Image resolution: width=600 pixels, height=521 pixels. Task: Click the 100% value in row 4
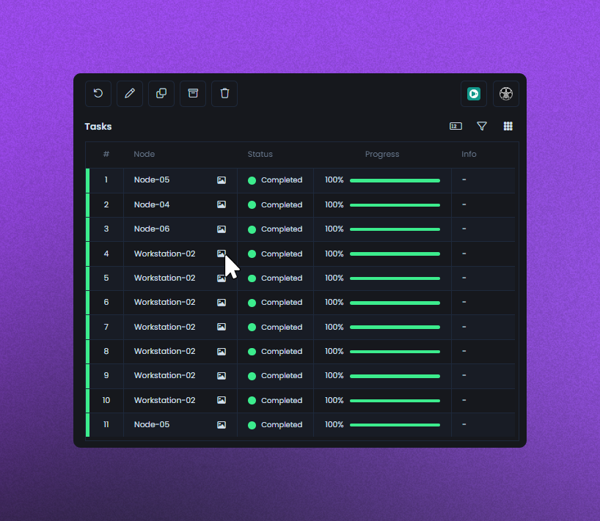point(334,254)
